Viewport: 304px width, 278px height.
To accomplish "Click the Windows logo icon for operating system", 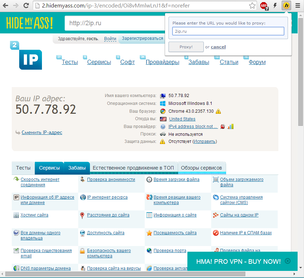I will (162, 103).
